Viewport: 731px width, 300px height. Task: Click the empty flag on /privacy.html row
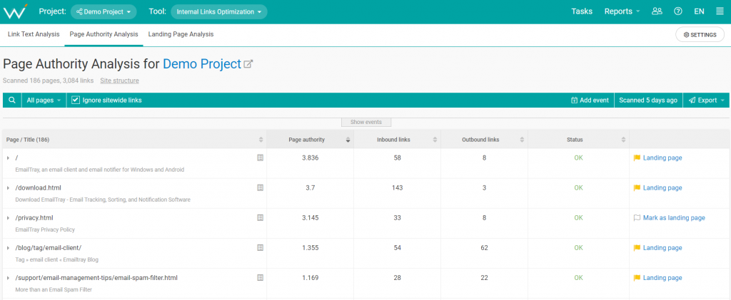(x=637, y=217)
